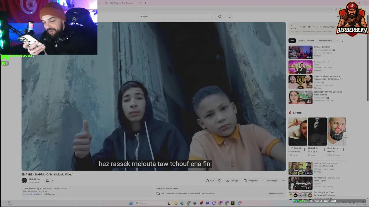Open the hine maissara remix thumbnail
The width and height of the screenshot is (369, 207).
(x=300, y=183)
